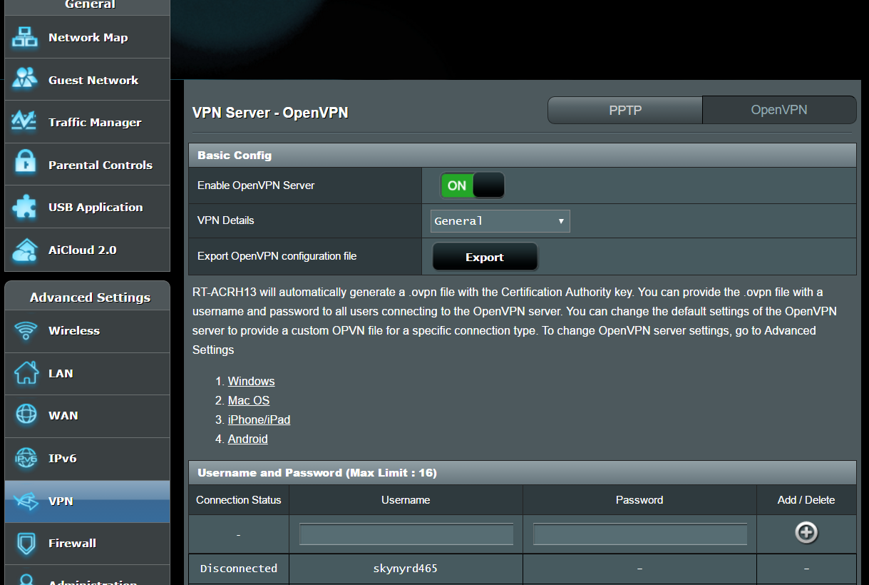Open the VPN Details dropdown
The image size is (869, 585).
500,221
